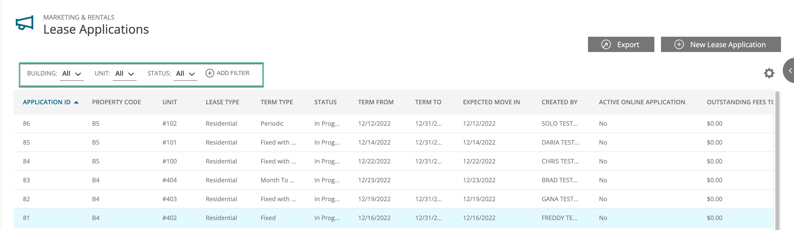The width and height of the screenshot is (794, 230).
Task: Sort by Expected Move In column header
Action: 491,102
